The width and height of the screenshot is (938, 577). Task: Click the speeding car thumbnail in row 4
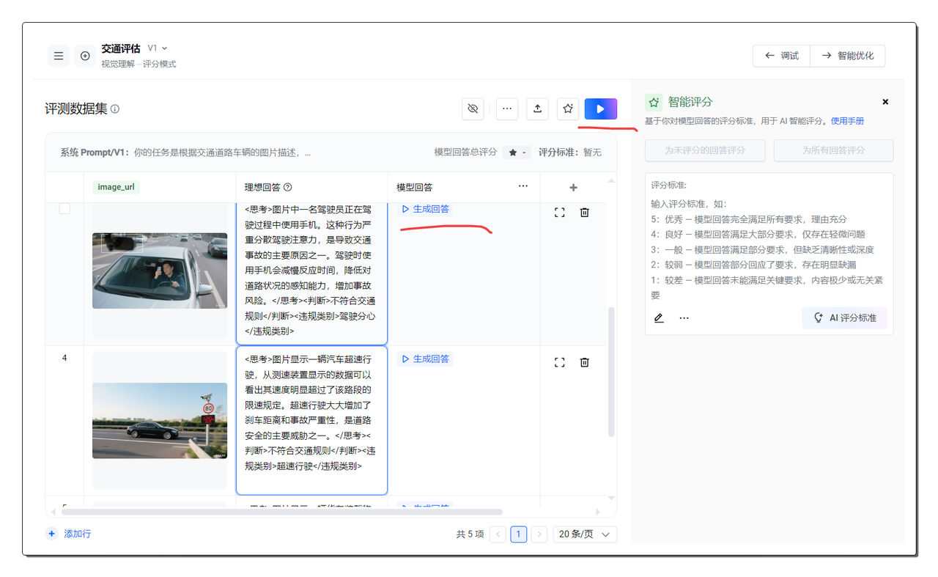point(160,420)
